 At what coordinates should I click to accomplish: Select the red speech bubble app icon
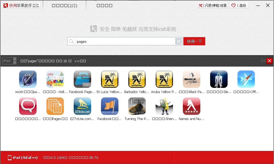pyautogui.click(x=28, y=106)
